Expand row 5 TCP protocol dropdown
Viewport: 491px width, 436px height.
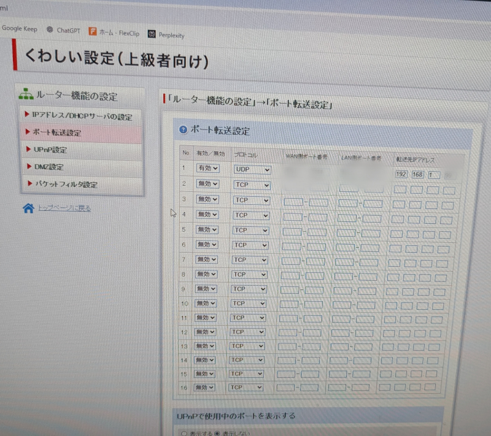(x=250, y=230)
